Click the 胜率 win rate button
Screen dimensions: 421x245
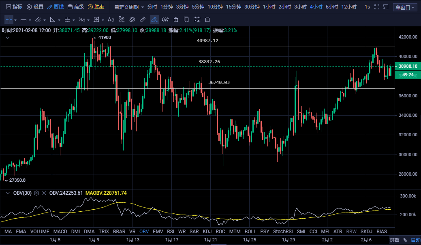[x=96, y=7]
